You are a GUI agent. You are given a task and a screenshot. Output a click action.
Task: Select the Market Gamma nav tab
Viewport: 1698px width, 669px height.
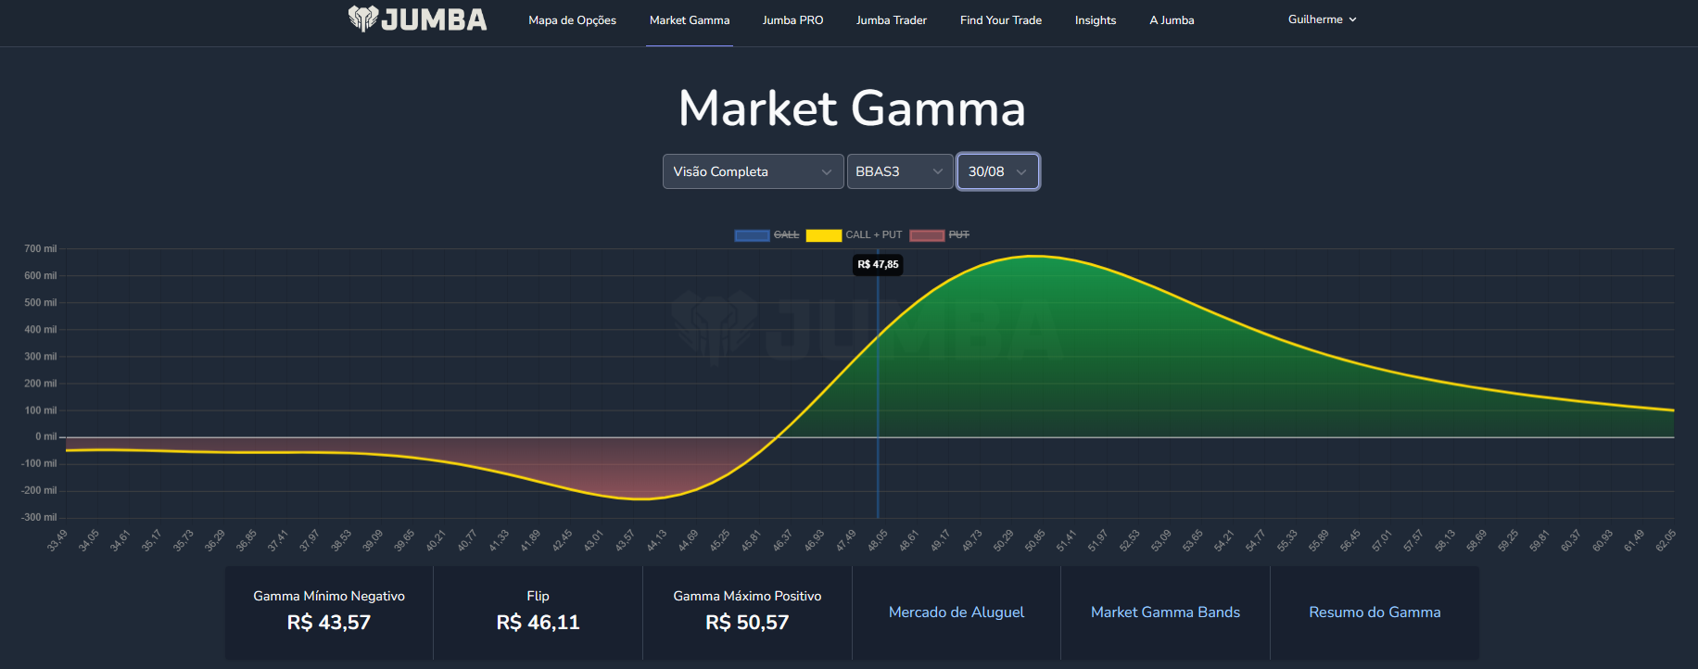pos(689,20)
